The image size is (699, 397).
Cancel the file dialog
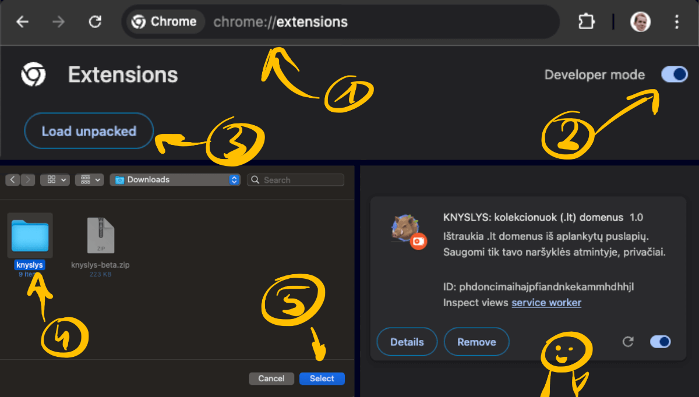pyautogui.click(x=271, y=378)
